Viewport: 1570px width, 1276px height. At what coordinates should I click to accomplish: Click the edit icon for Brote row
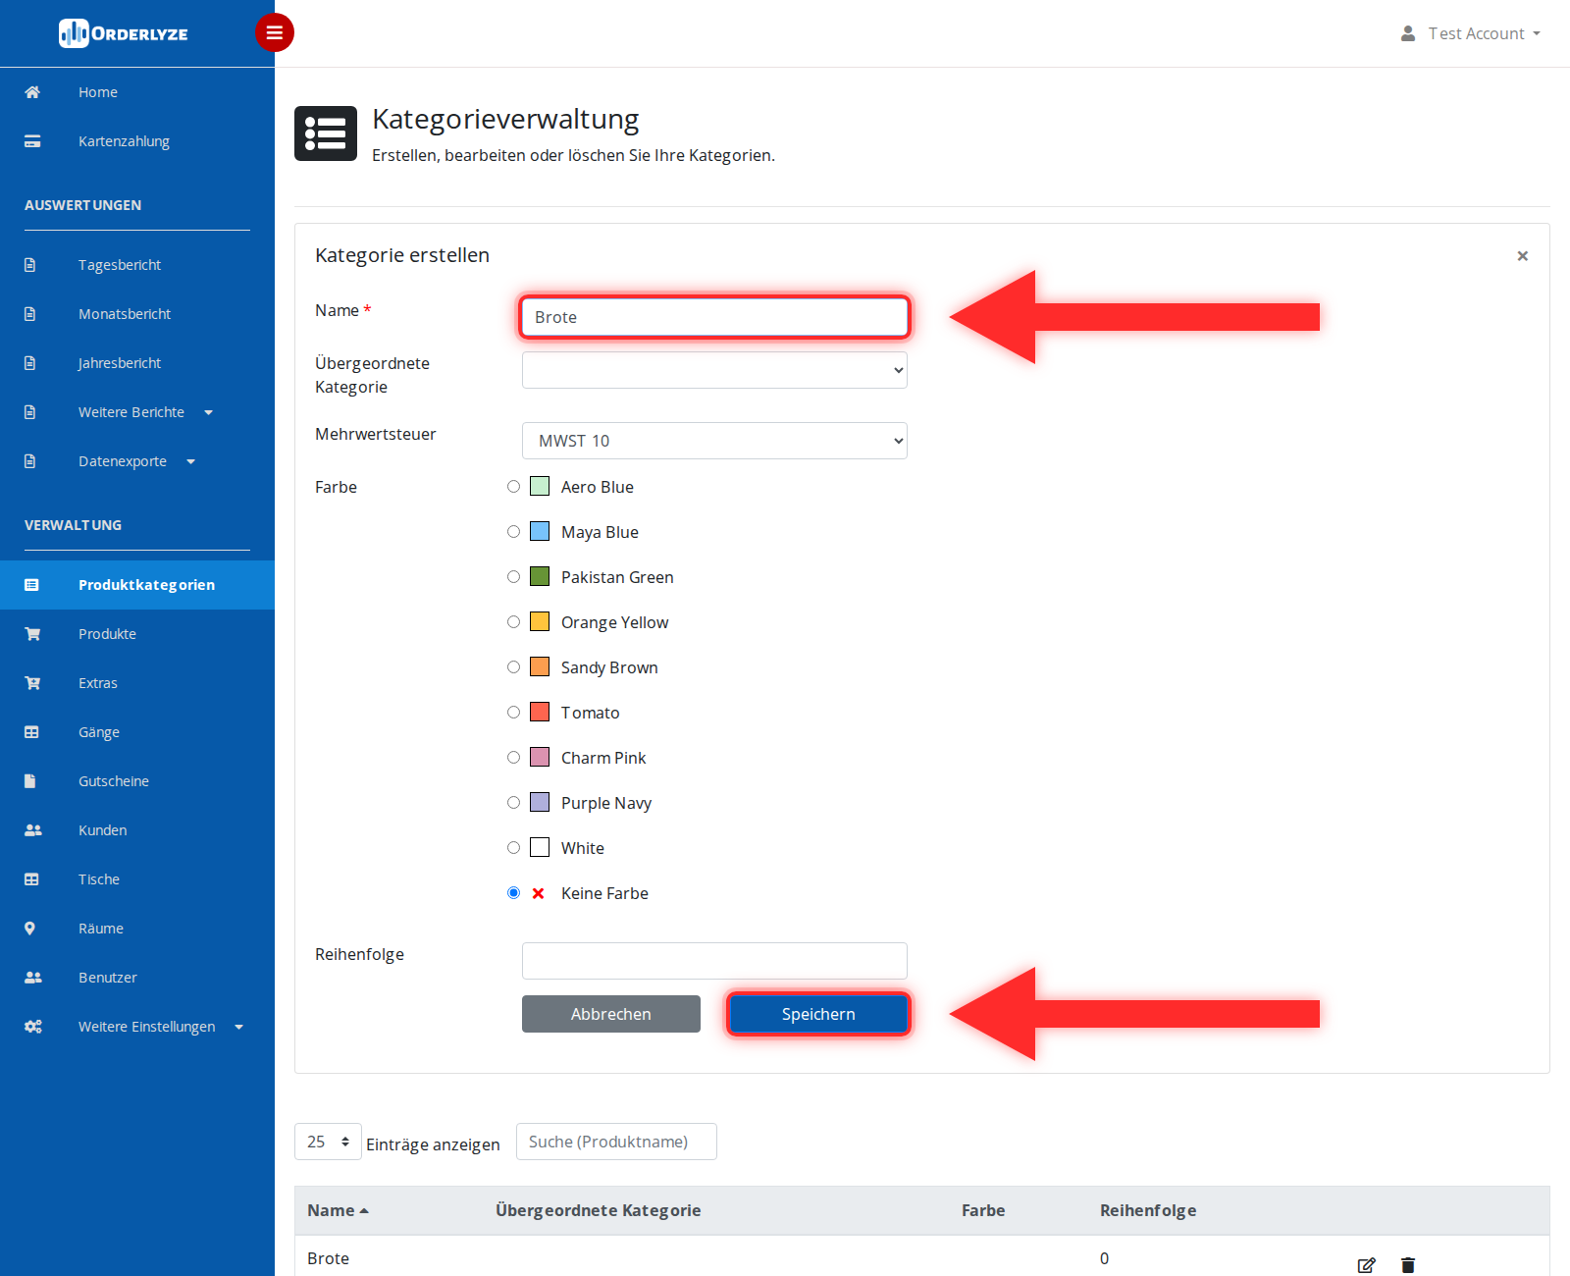1366,1265
